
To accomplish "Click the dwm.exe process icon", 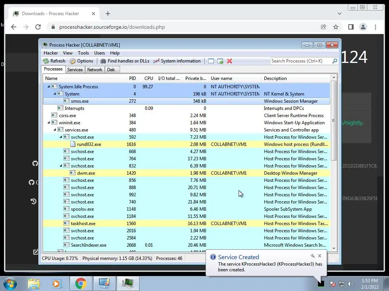I will click(73, 173).
